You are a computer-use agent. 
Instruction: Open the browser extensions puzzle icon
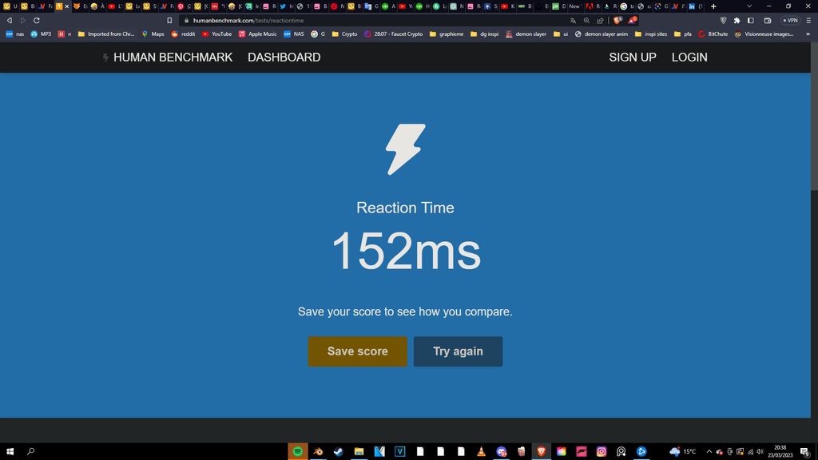737,20
